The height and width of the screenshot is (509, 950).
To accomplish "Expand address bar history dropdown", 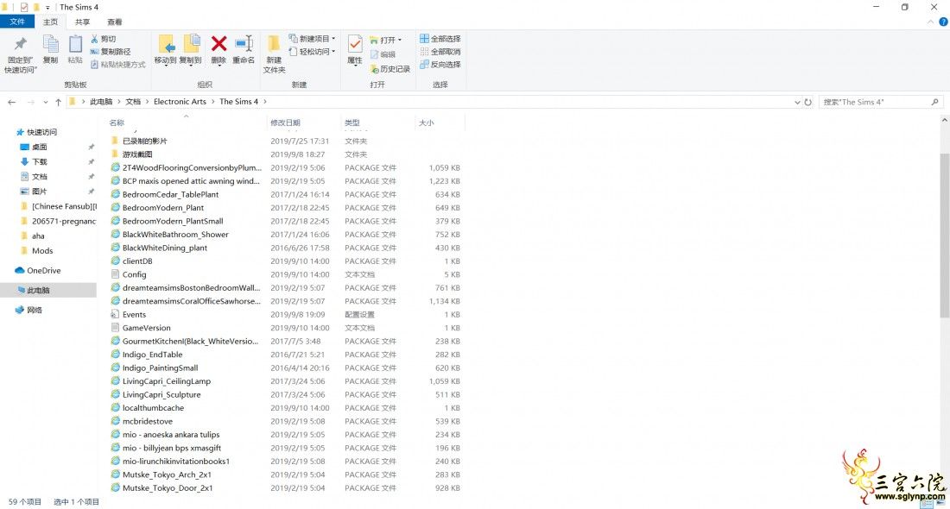I will (797, 103).
